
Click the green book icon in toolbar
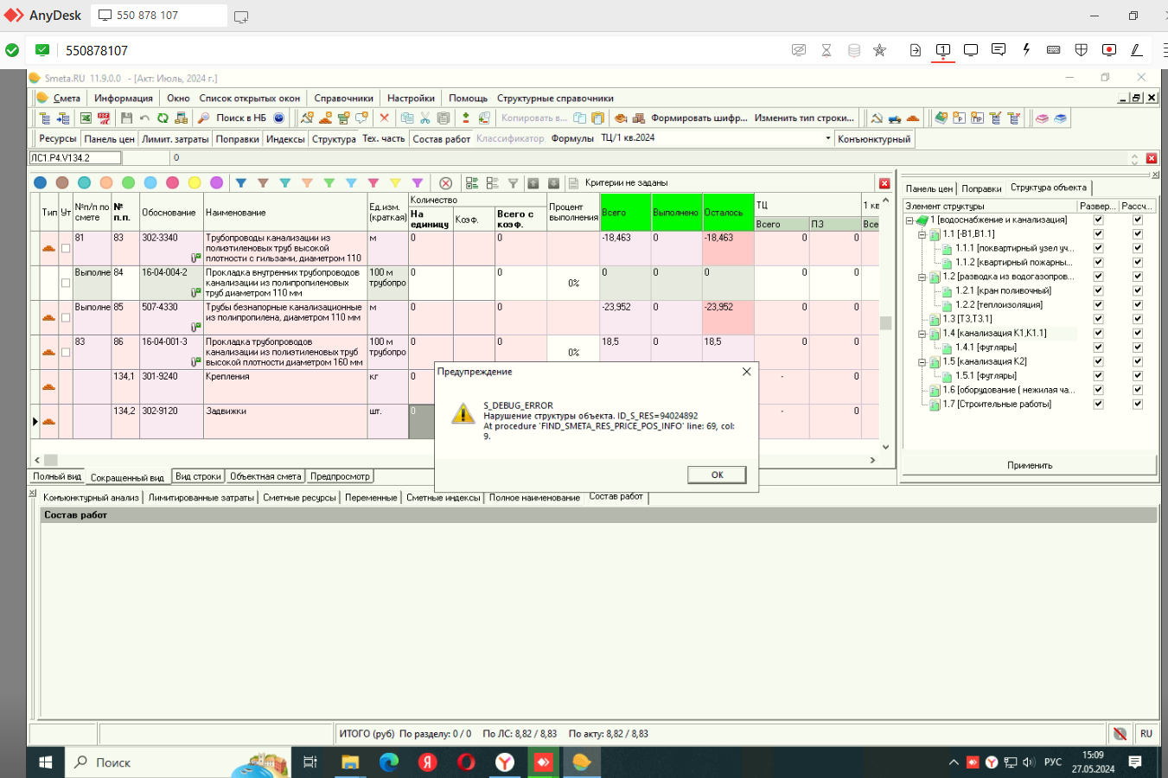pyautogui.click(x=941, y=118)
